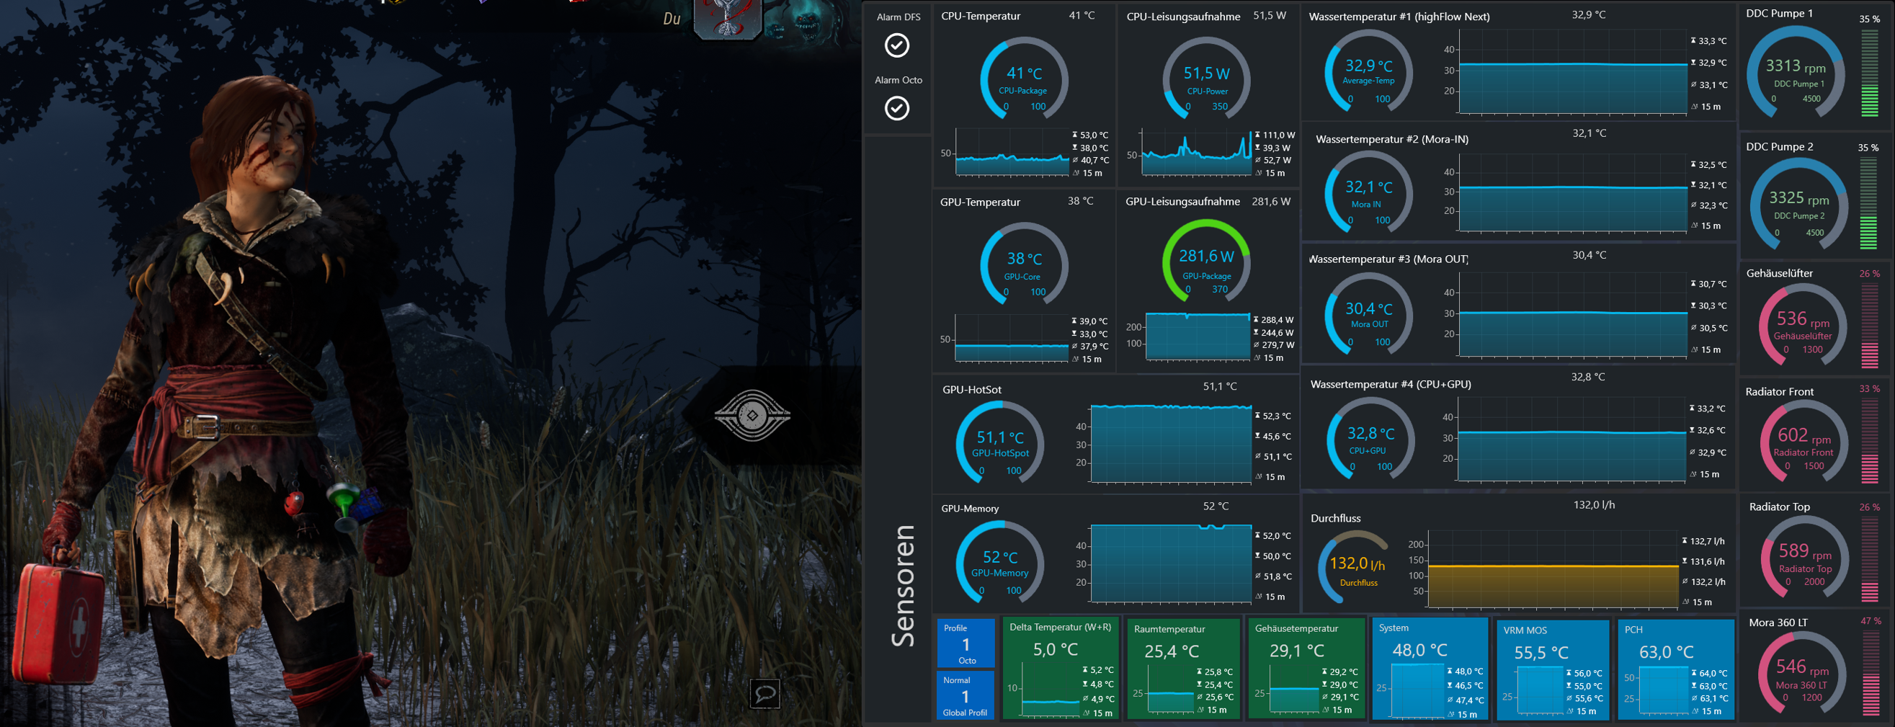Open the Raumtemperatur 25,4 °C tile
This screenshot has height=727, width=1895.
1184,668
